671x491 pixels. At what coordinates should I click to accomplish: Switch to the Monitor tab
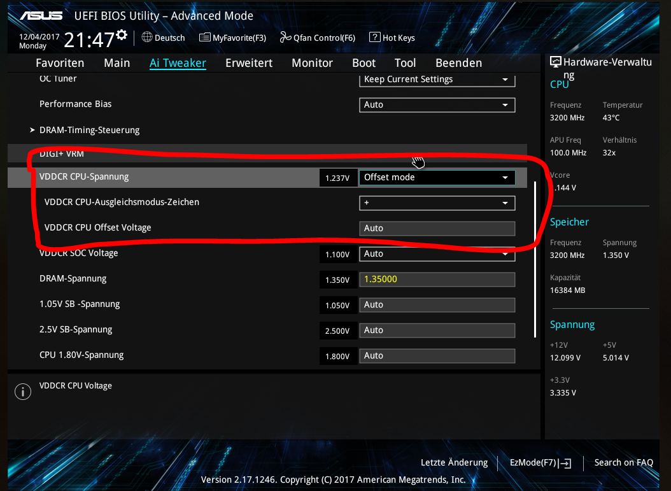coord(312,63)
